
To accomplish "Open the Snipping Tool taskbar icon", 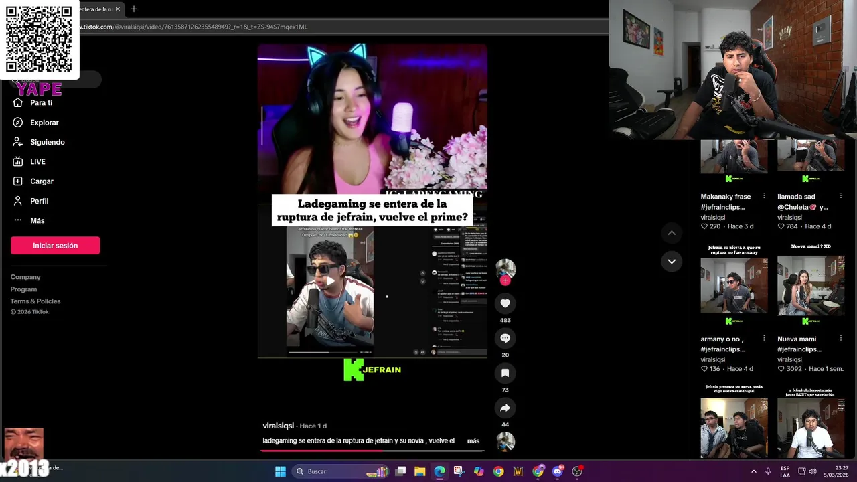I will click(459, 471).
